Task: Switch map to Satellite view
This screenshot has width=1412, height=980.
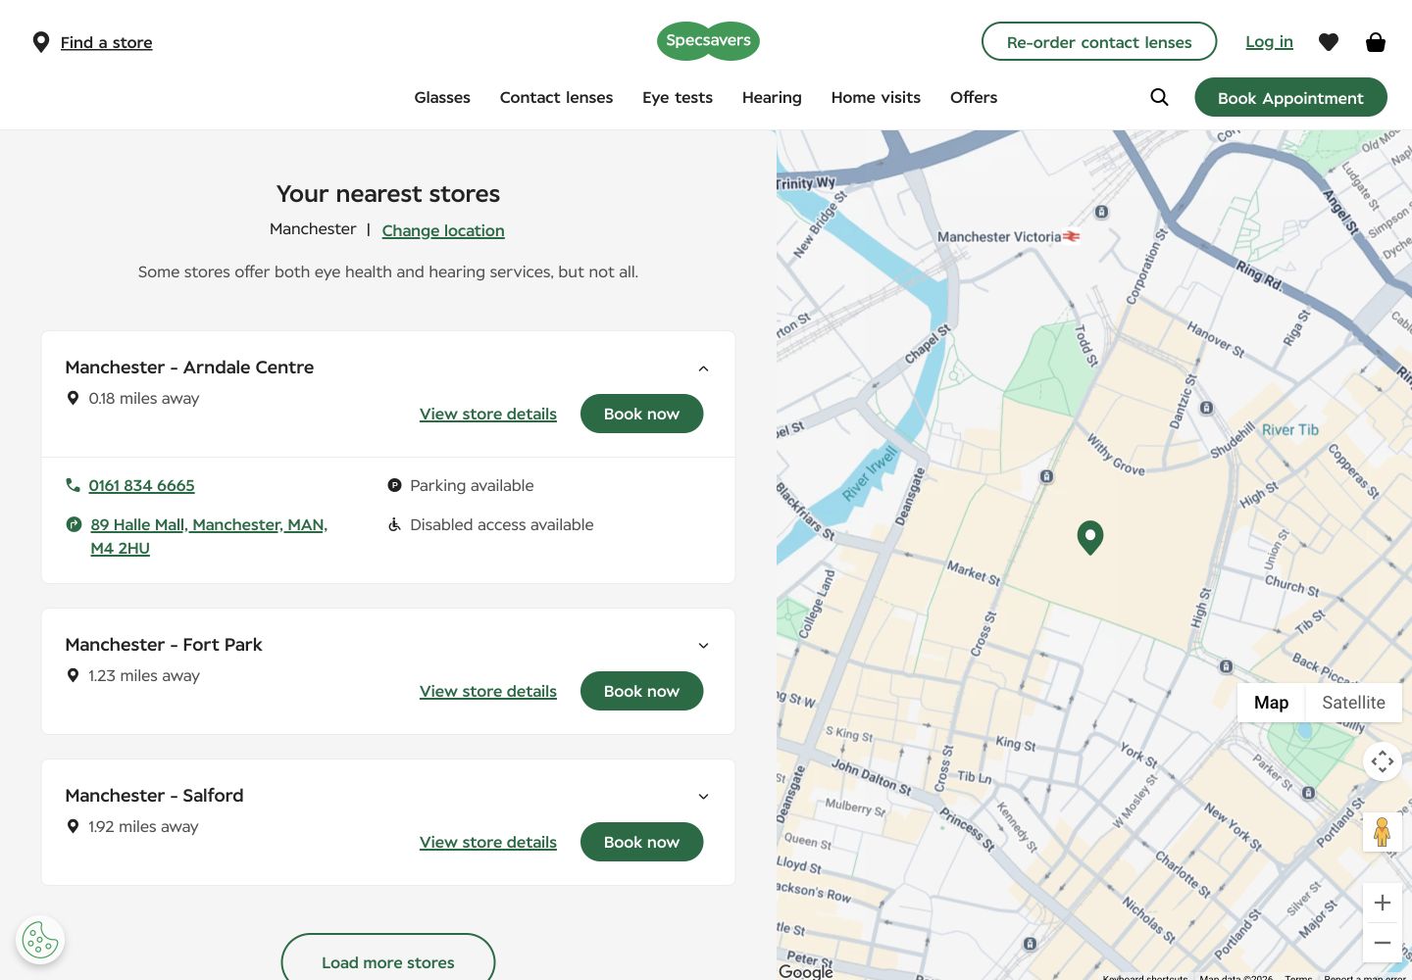Action: (x=1353, y=703)
